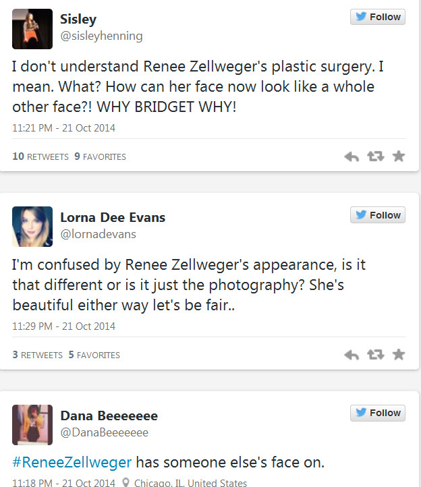
Task: View 5 favorites on Lorna's tweet
Action: (94, 355)
